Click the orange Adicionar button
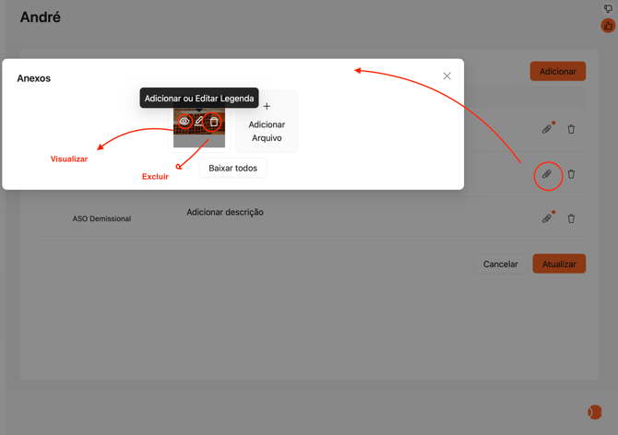The width and height of the screenshot is (618, 435). pos(557,71)
